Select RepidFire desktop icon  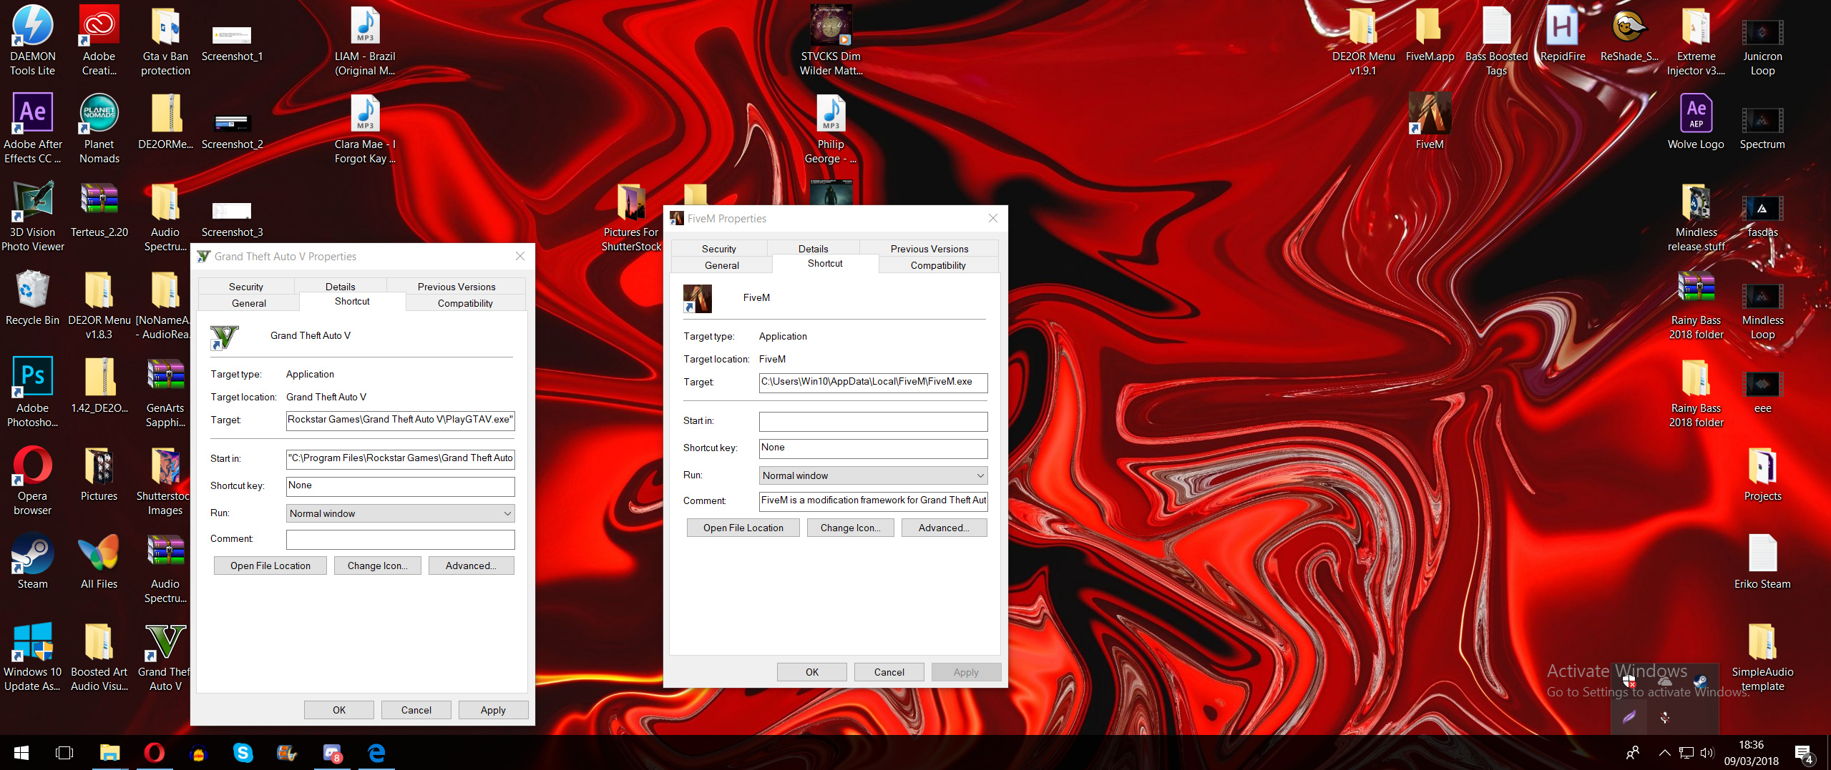click(1563, 32)
